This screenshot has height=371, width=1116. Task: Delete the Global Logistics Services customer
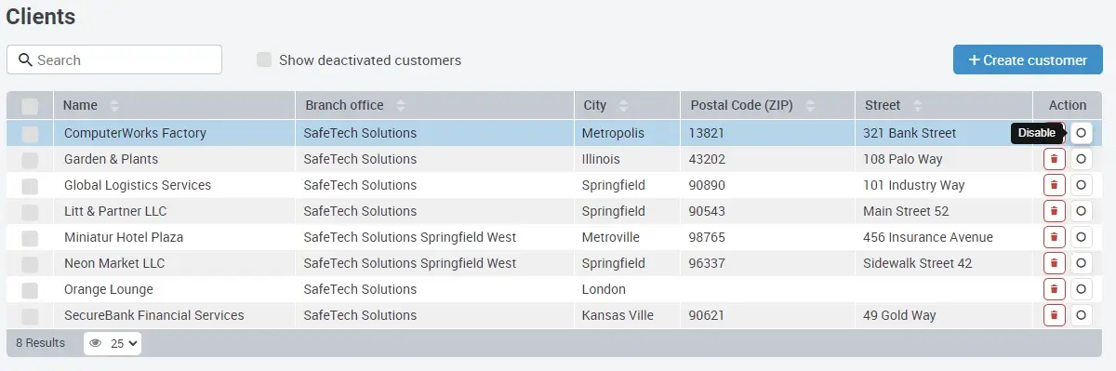pos(1054,185)
